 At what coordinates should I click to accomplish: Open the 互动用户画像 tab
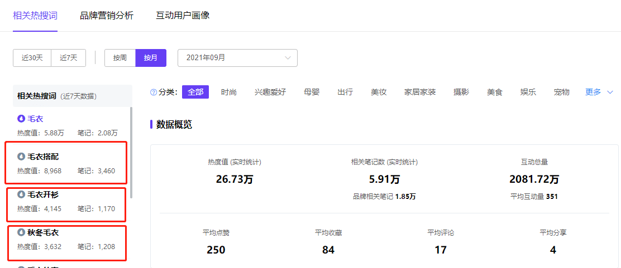pos(183,16)
